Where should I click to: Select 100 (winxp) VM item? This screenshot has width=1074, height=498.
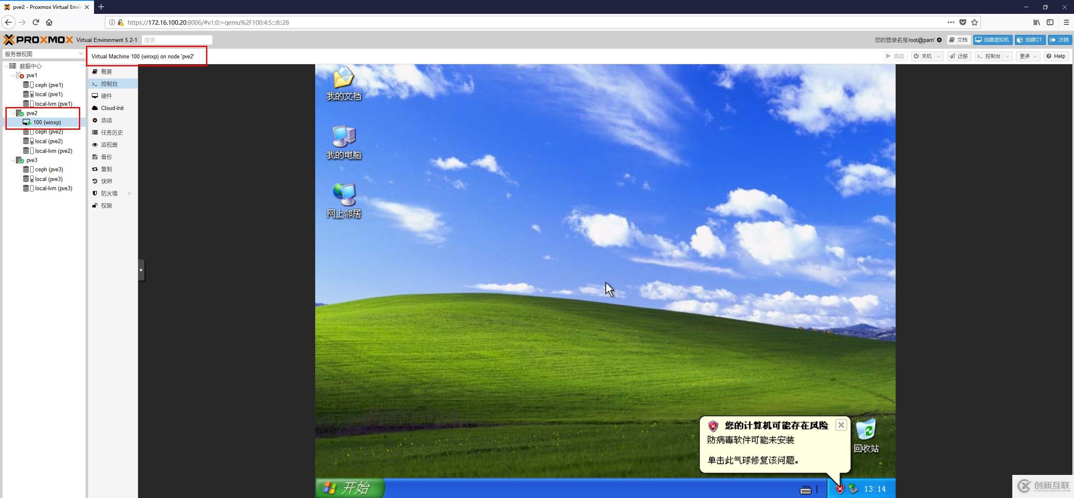[47, 122]
